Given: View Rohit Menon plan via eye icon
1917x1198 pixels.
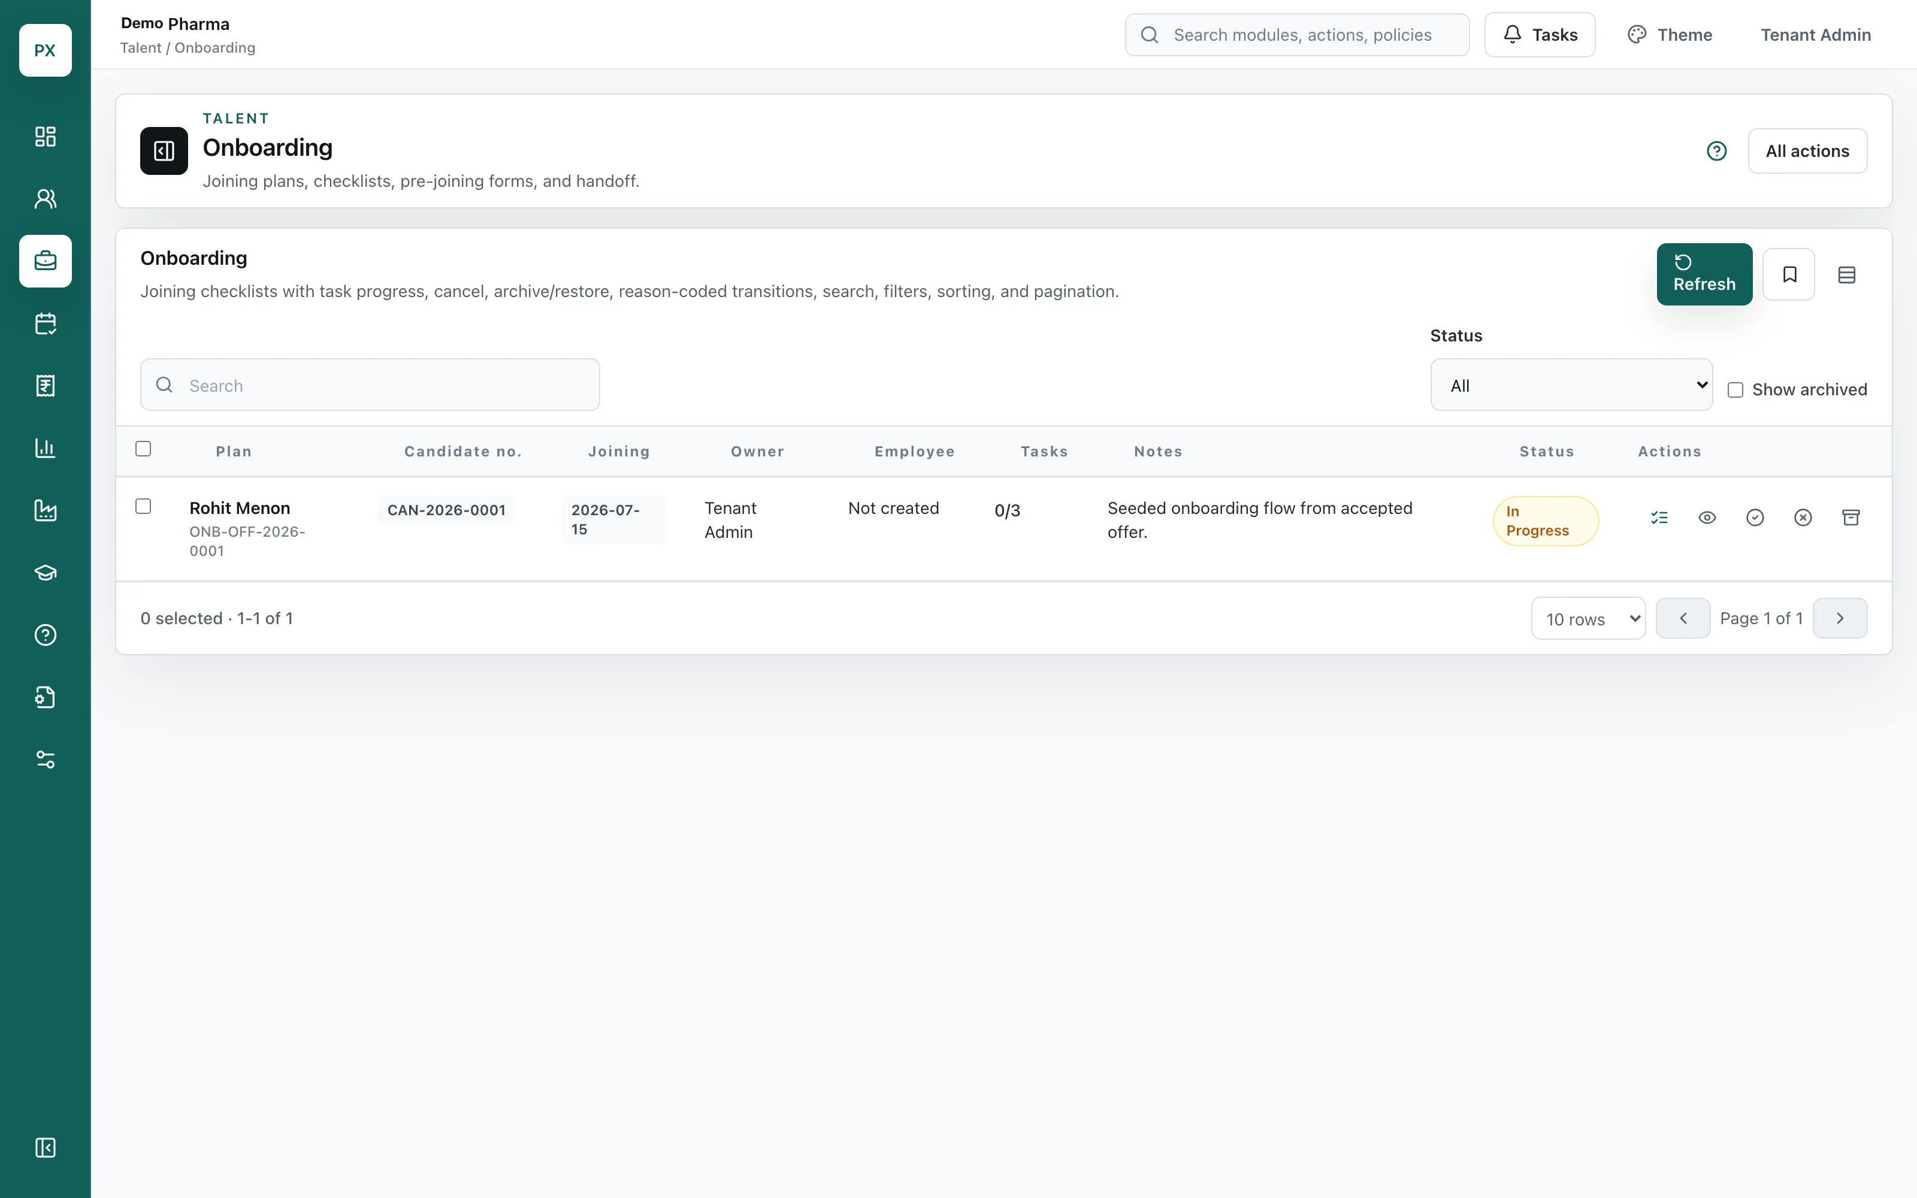Looking at the screenshot, I should [x=1707, y=518].
